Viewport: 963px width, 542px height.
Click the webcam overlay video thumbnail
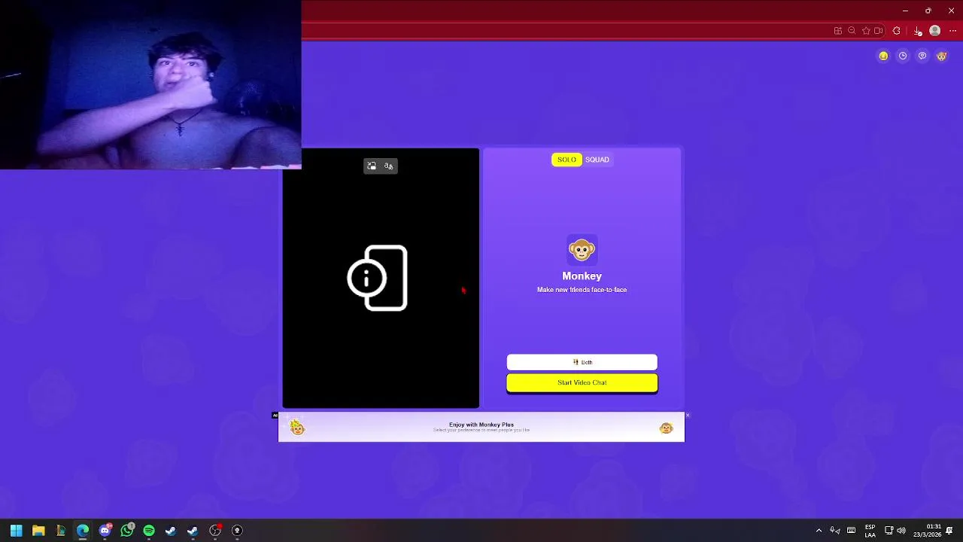pos(150,84)
